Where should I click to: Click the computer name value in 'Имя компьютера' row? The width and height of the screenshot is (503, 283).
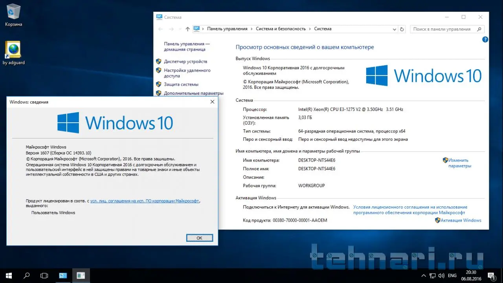point(317,160)
